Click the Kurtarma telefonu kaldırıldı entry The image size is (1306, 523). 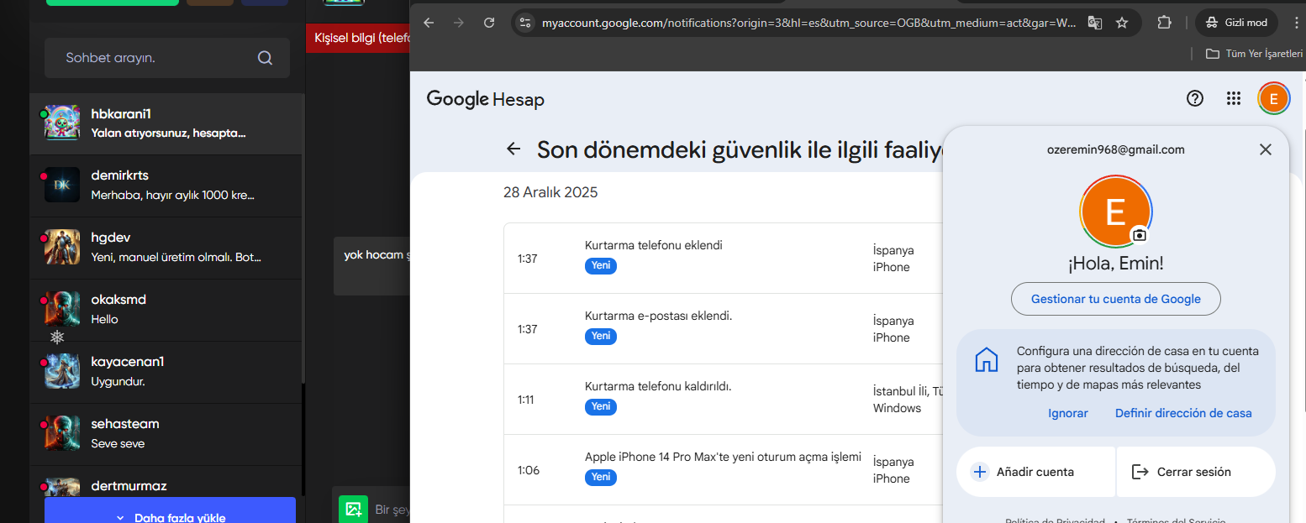(724, 399)
